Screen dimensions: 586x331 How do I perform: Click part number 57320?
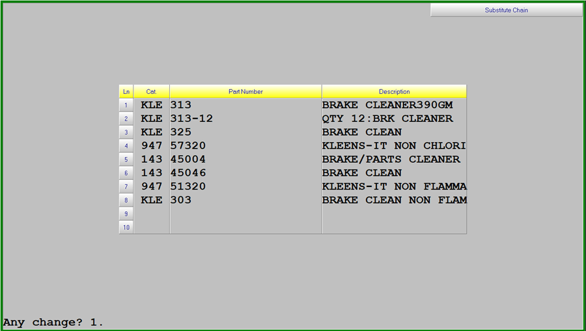click(x=188, y=145)
